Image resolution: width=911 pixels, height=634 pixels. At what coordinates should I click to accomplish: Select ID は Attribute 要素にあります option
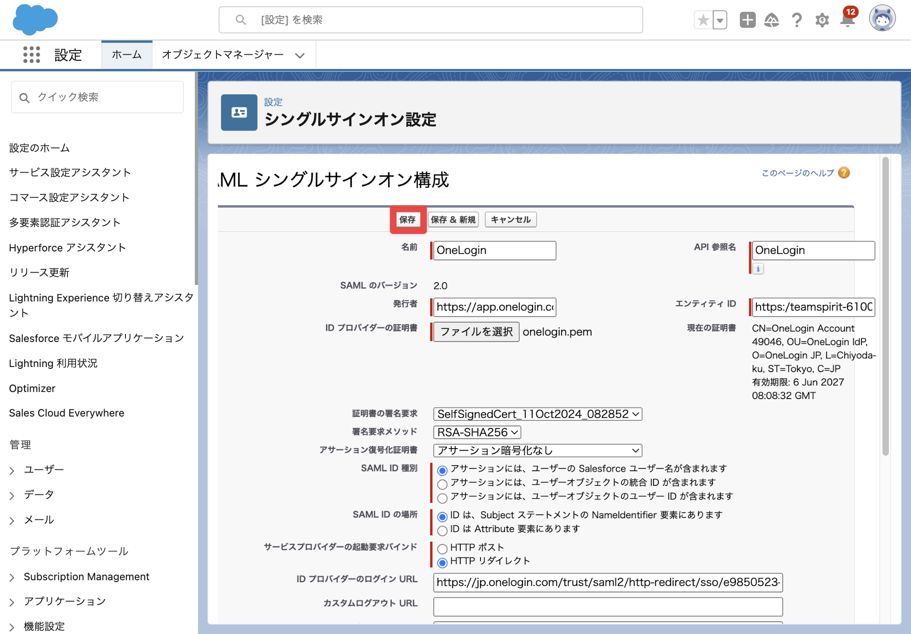tap(442, 530)
